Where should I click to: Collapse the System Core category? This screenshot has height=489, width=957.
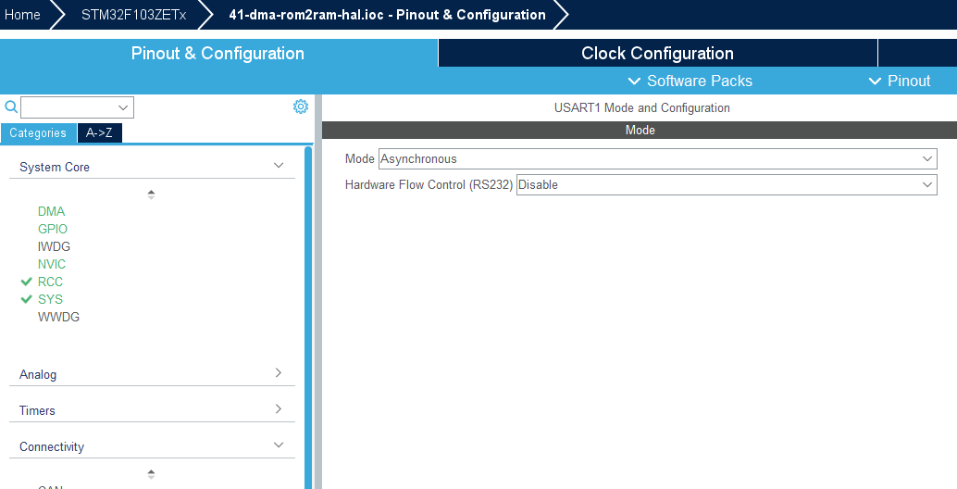coord(279,166)
